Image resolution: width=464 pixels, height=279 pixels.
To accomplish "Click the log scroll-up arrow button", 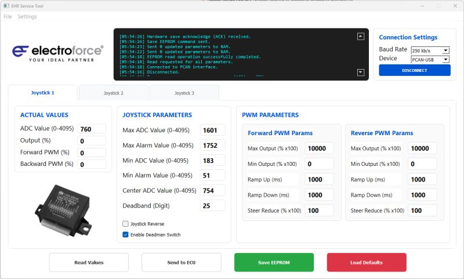I will [x=360, y=37].
